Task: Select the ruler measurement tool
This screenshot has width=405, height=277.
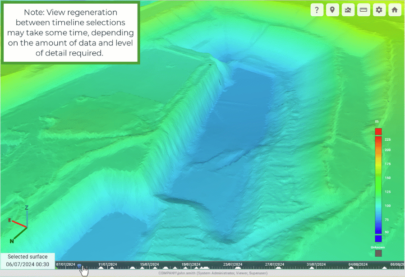Action: (364, 10)
